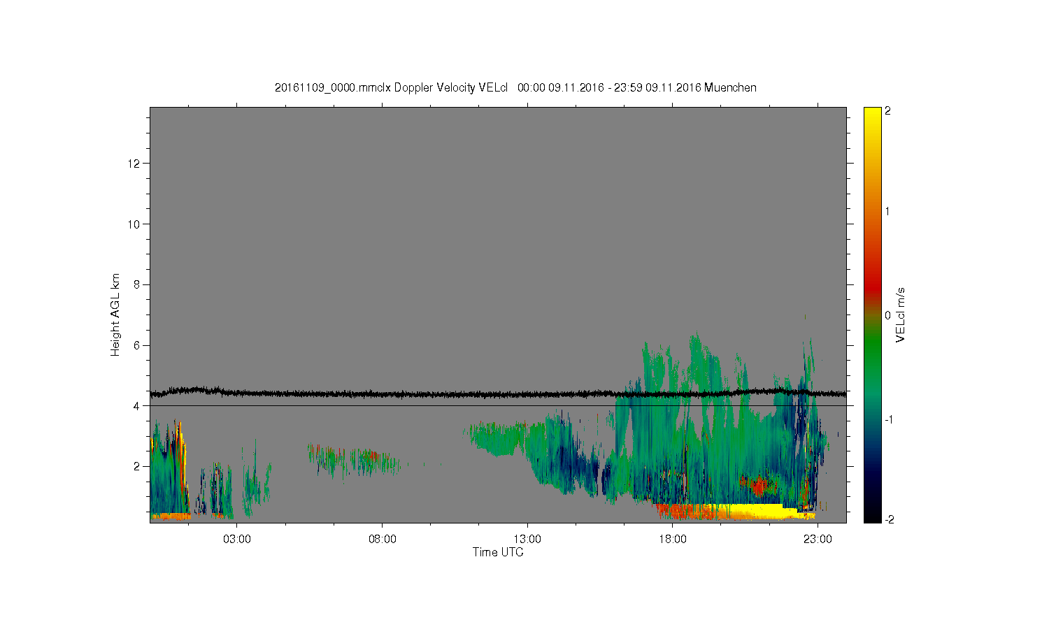Image resolution: width=1049 pixels, height=629 pixels.
Task: Click the colorbar tick label '-2'
Action: [890, 519]
